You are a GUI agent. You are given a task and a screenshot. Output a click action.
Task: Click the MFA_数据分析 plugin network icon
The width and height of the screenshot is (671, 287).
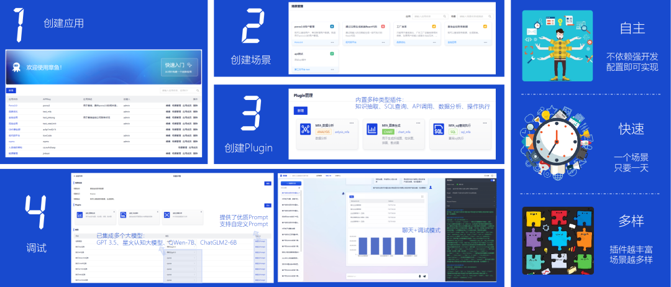[306, 130]
